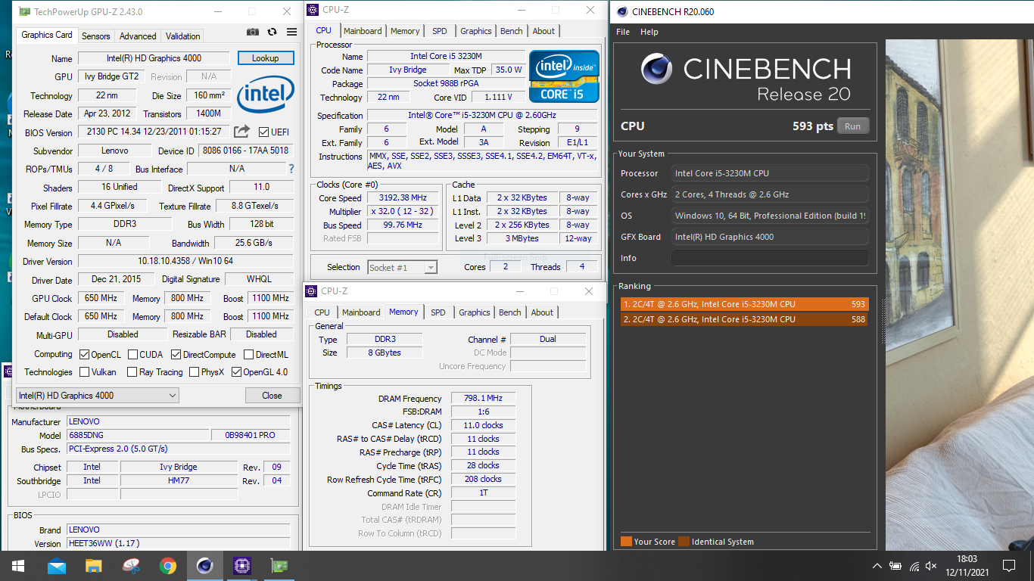Open the Paint app taskbar icon
1034x581 pixels.
pyautogui.click(x=131, y=565)
